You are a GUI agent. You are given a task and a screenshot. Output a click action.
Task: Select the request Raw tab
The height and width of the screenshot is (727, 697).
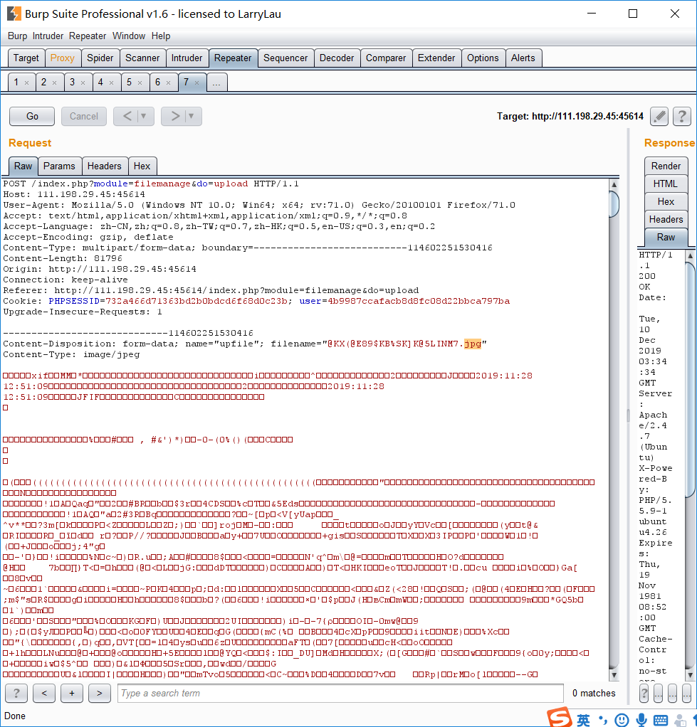[23, 166]
